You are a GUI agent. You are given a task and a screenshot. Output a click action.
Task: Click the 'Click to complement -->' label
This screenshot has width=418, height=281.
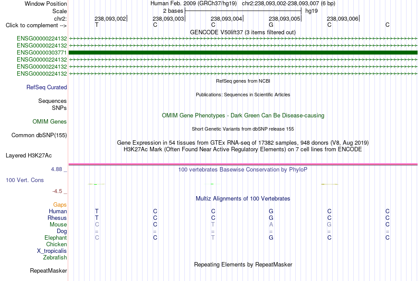36,26
